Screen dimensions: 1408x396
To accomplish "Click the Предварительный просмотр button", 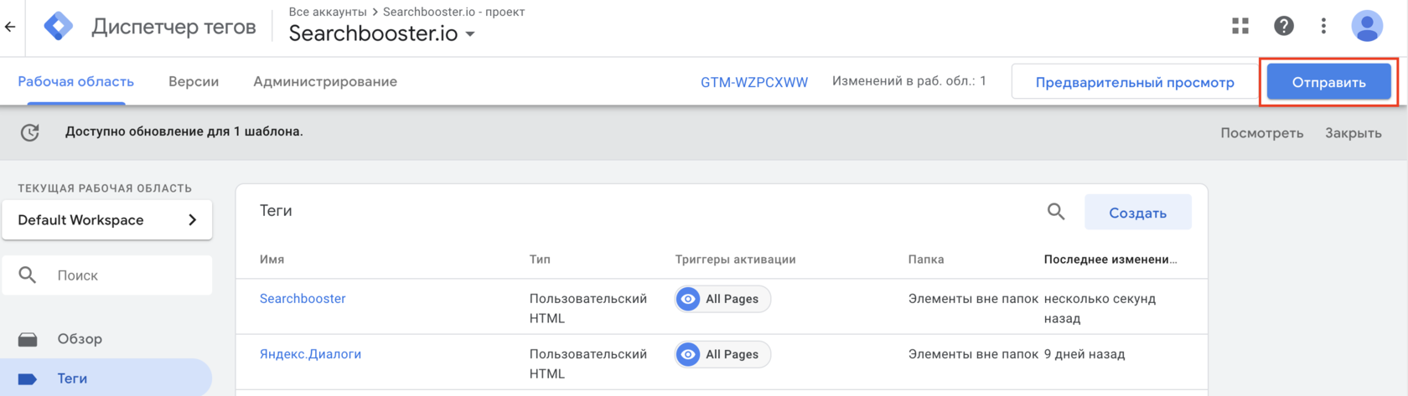I will tap(1135, 82).
